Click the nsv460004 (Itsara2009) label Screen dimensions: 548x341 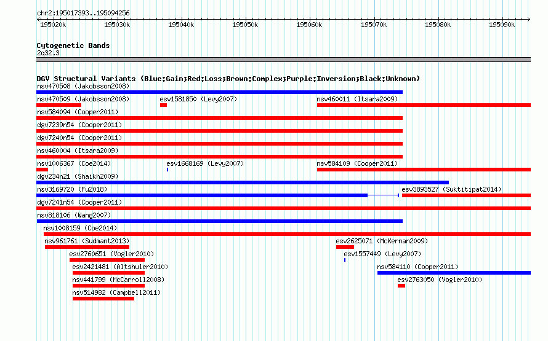point(78,151)
